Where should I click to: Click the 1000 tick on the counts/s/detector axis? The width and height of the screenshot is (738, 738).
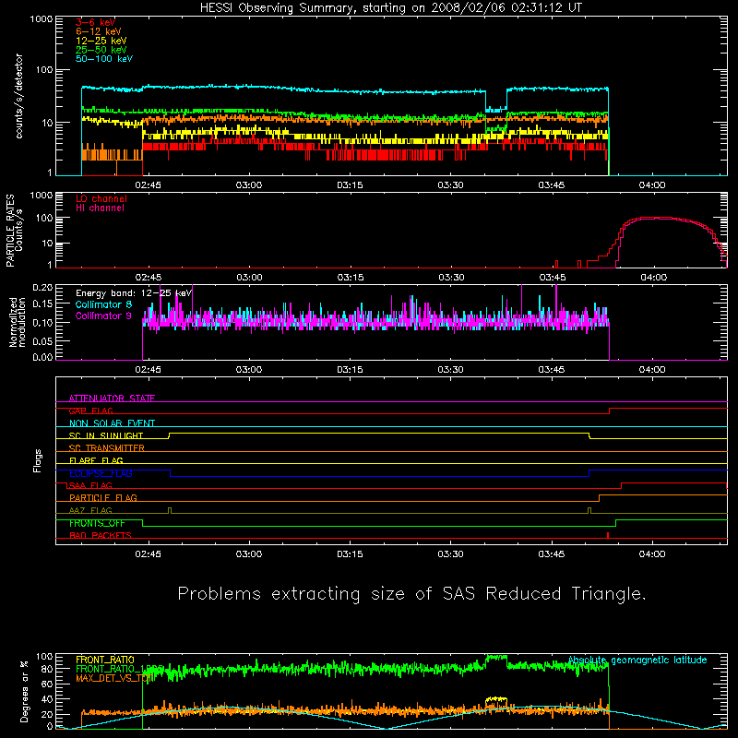pos(42,19)
